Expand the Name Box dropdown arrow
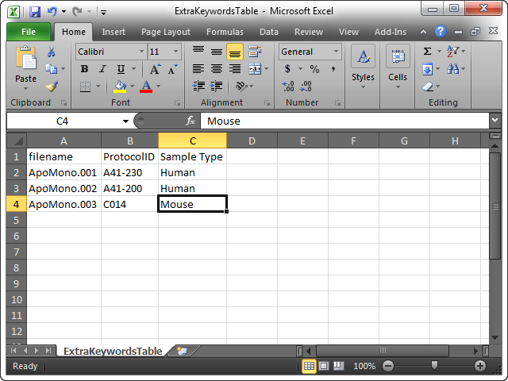The image size is (508, 381). point(125,121)
